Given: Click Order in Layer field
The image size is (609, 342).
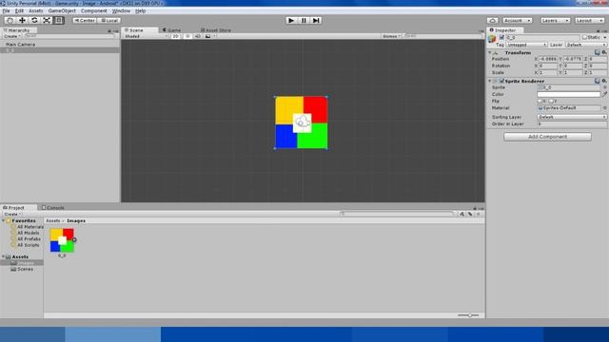Looking at the screenshot, I should (572, 123).
